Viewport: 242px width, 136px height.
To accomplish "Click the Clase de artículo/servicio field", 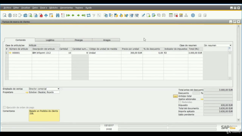I will click(44, 45).
